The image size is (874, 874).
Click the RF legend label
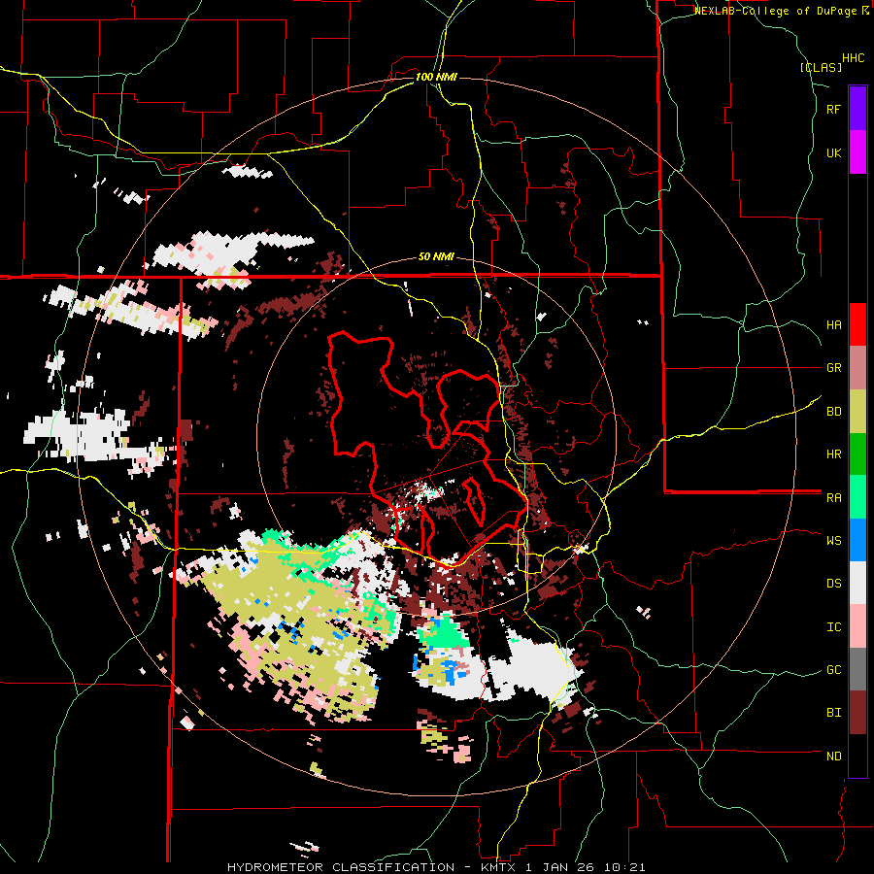[833, 109]
